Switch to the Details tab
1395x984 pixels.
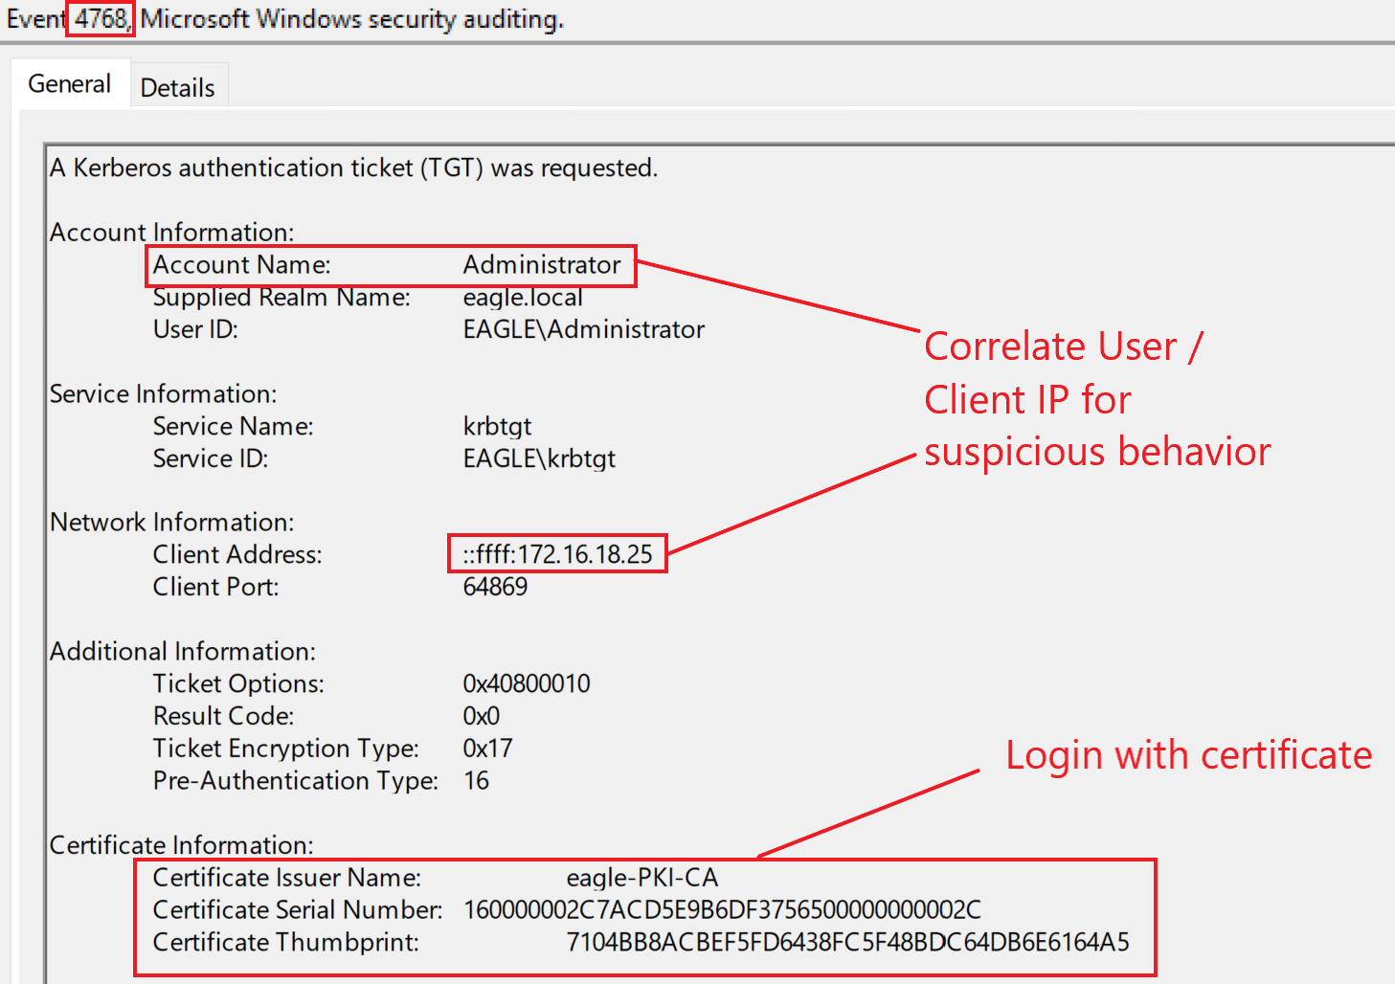point(177,88)
